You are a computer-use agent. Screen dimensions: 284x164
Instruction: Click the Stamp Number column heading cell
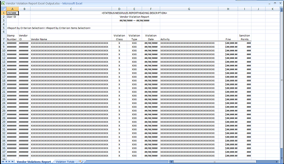[12, 37]
